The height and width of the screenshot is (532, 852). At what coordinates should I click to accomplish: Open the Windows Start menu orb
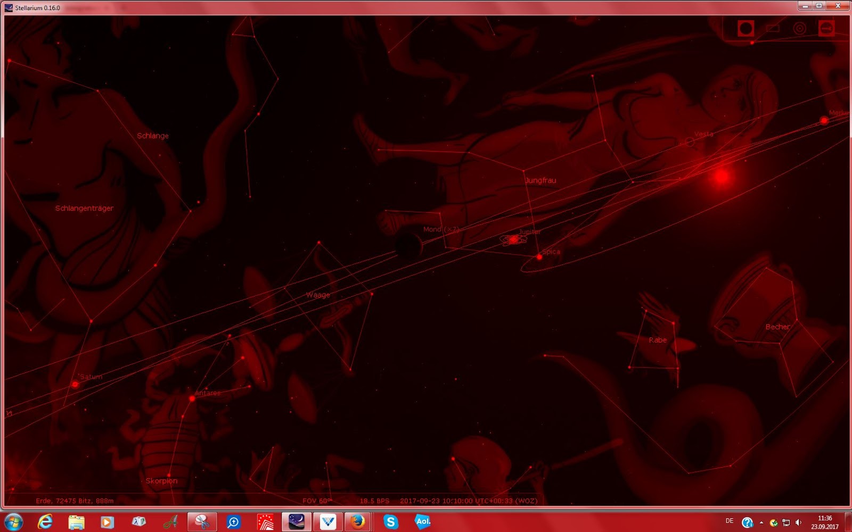13,522
